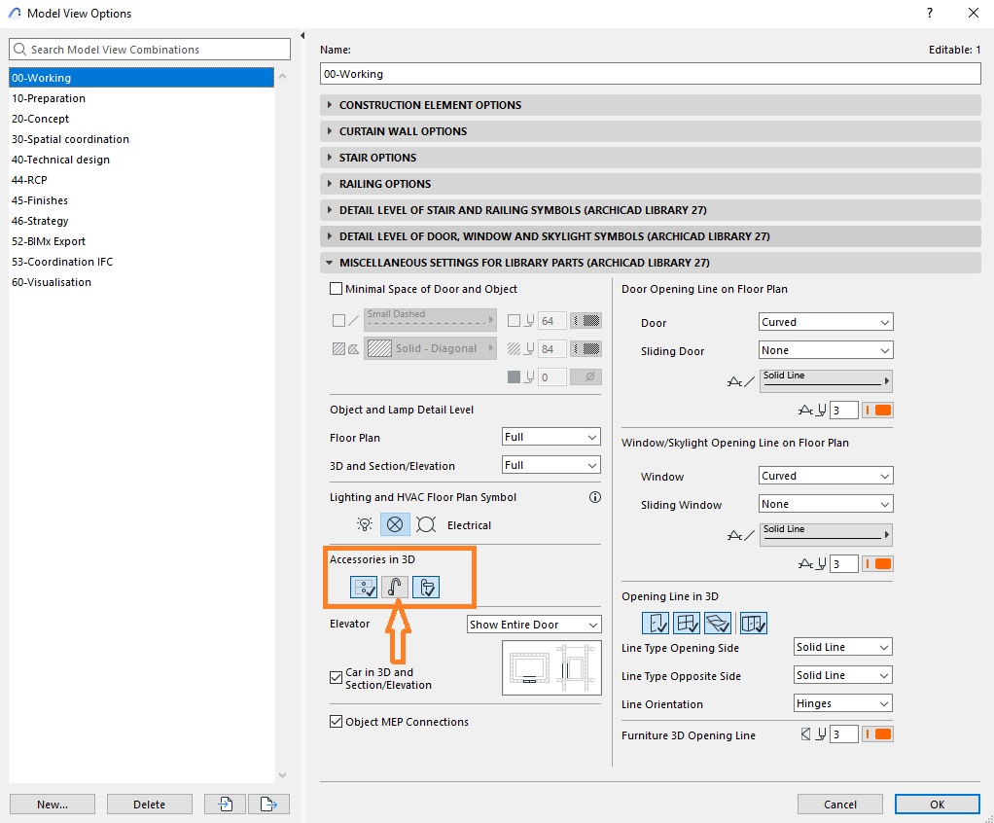
Task: Click the Import combinations icon button
Action: point(225,804)
